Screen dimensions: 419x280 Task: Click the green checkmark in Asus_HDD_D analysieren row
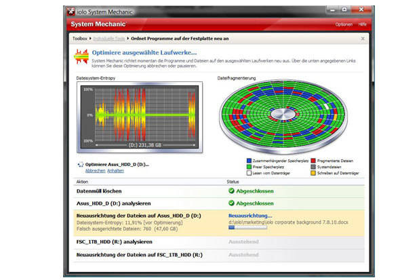tap(231, 203)
